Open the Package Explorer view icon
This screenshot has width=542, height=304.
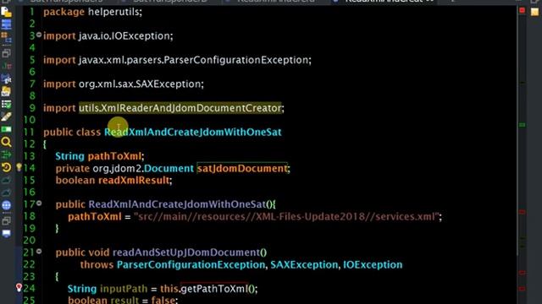click(x=6, y=13)
